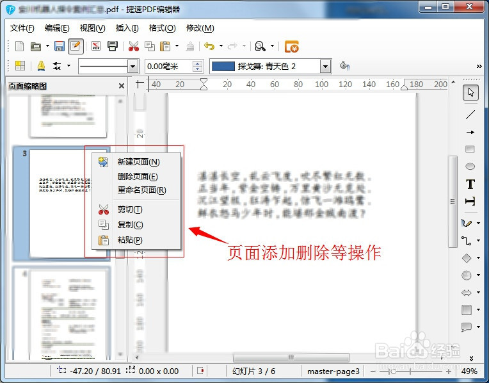Screen dimensions: 489x383
Task: Click the blue fill color swatch
Action: pos(223,66)
